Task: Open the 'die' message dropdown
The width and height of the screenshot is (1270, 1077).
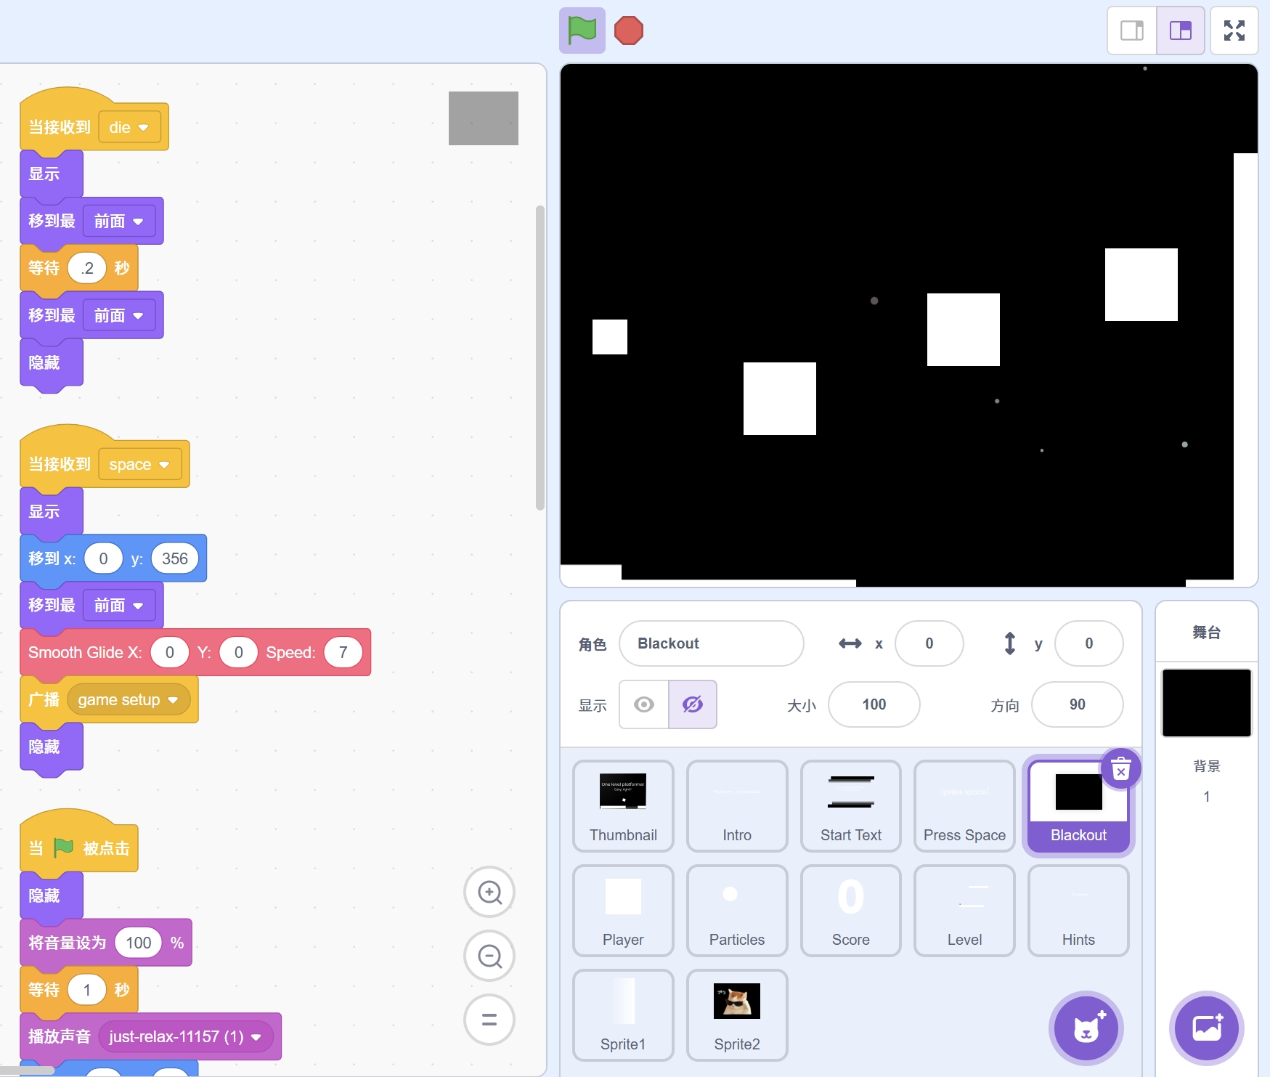Action: pos(143,128)
